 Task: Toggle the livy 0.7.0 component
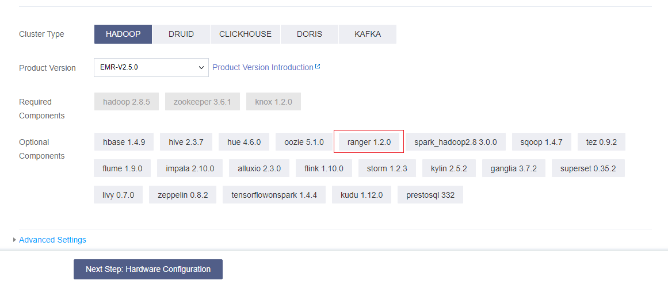point(119,195)
